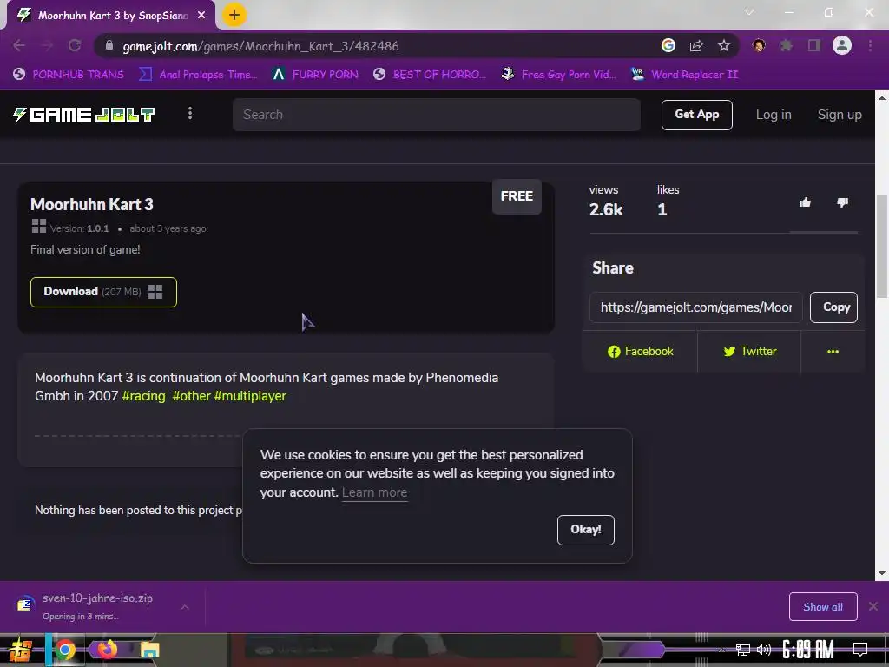Open the Chrome three-dot menu
Image resolution: width=889 pixels, height=667 pixels.
pyautogui.click(x=870, y=46)
